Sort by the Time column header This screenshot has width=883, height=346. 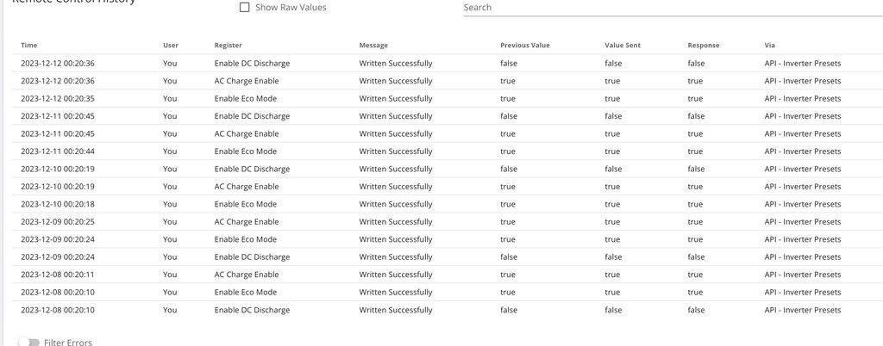tap(29, 45)
